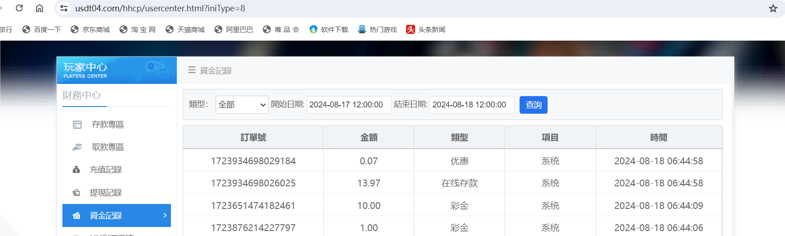Click the 充值記錄 money bag icon
Screen dimensions: 785x236
tap(76, 170)
